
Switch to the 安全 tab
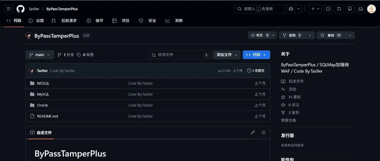(x=148, y=21)
